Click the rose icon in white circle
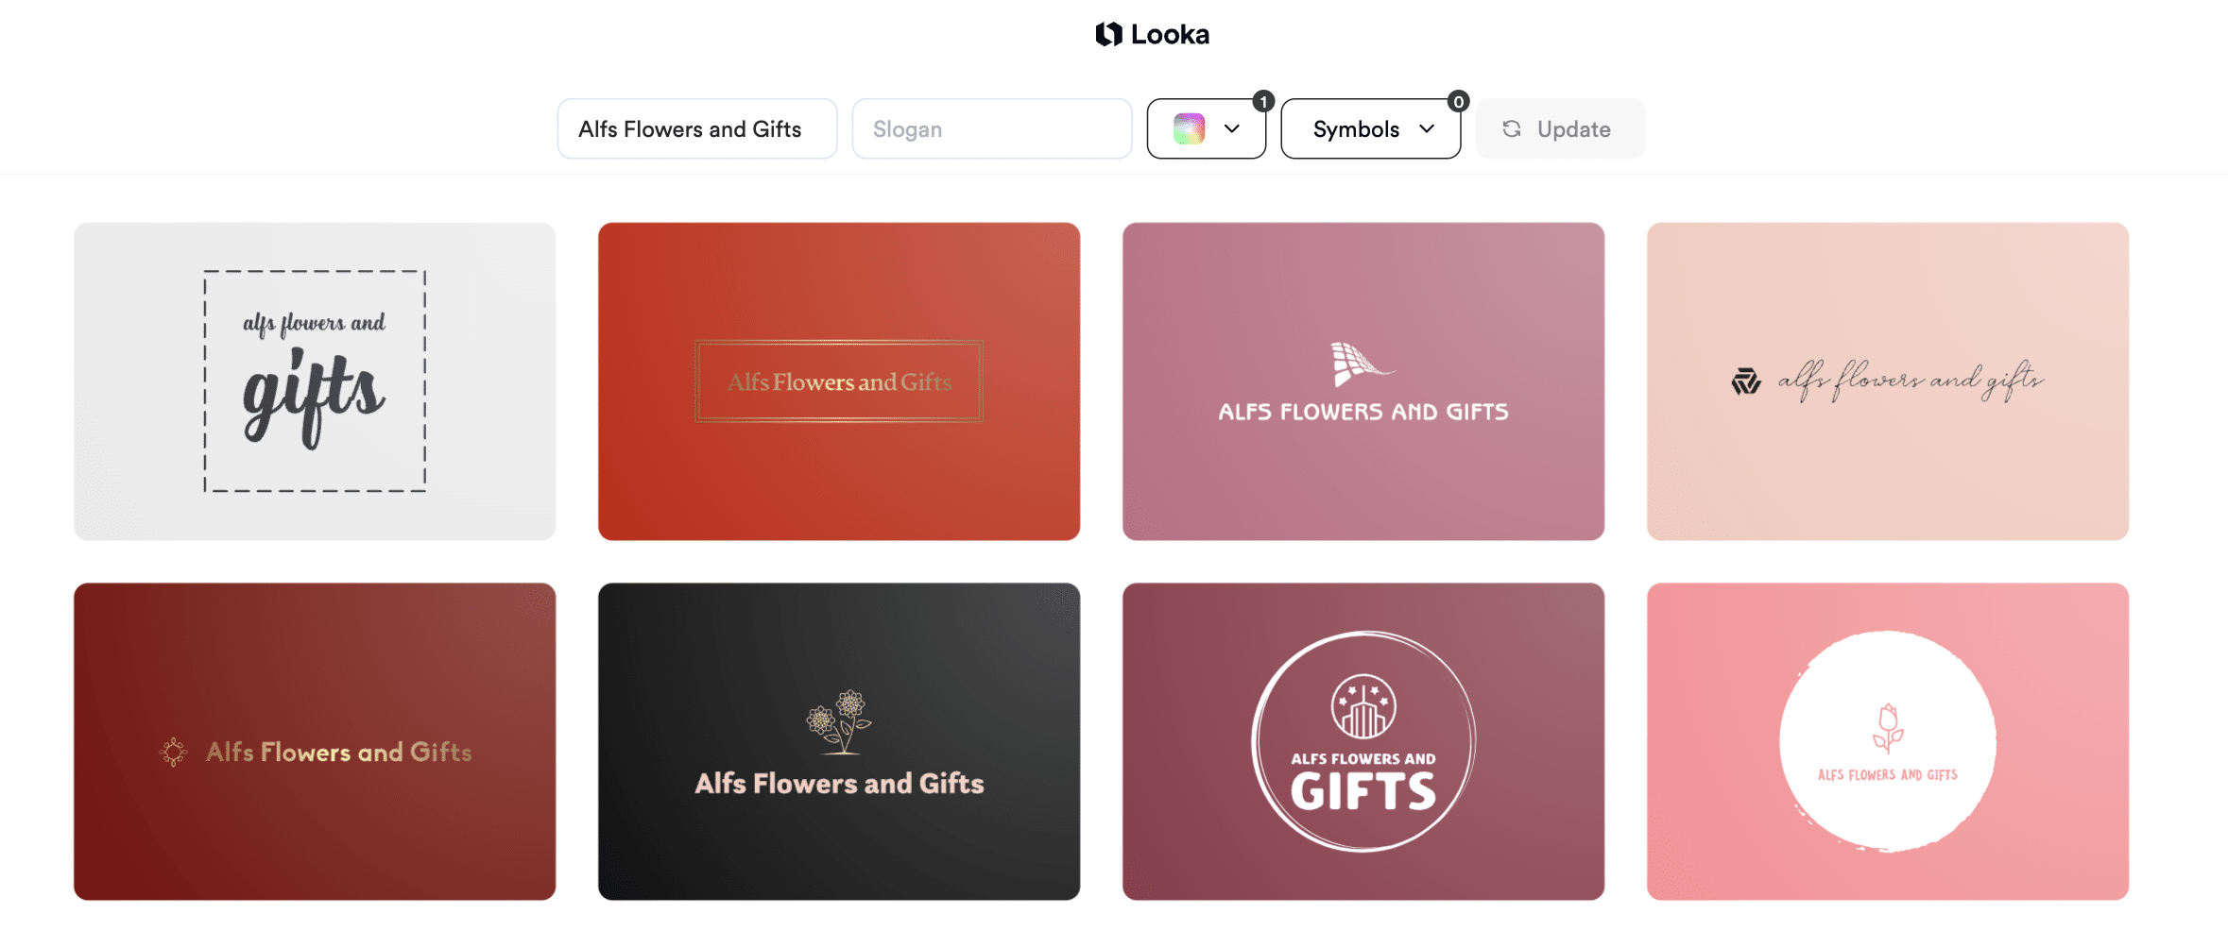This screenshot has height=931, width=2228. coord(1888,729)
